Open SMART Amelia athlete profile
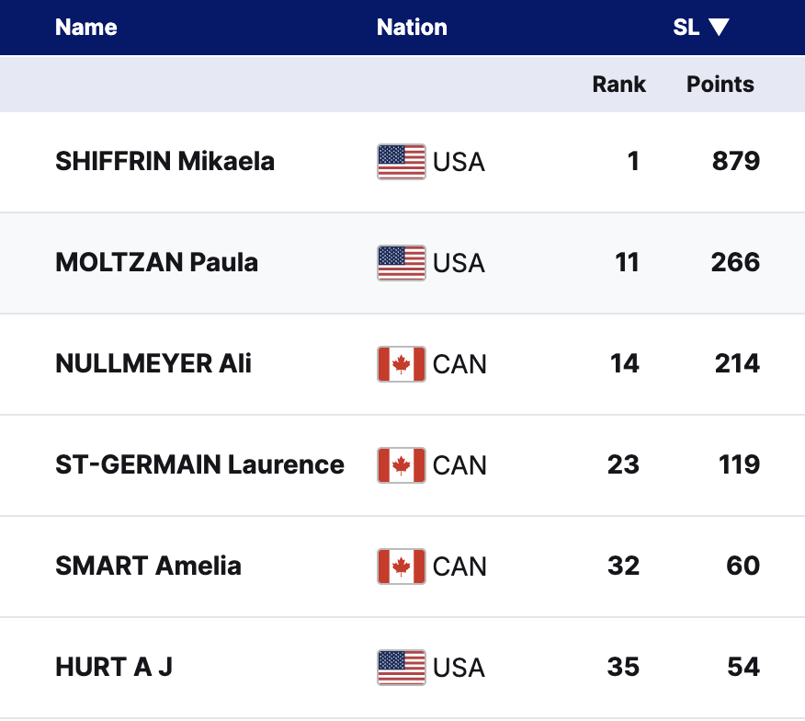The width and height of the screenshot is (805, 721). click(148, 566)
